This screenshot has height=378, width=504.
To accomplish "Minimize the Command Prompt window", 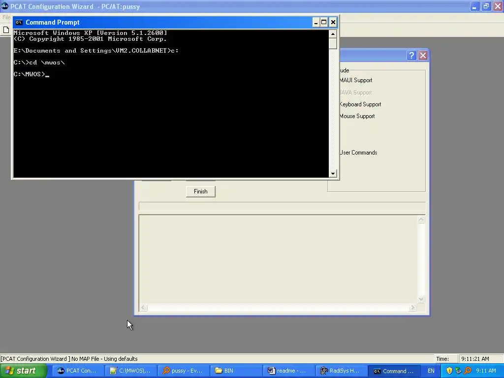I will click(x=315, y=22).
